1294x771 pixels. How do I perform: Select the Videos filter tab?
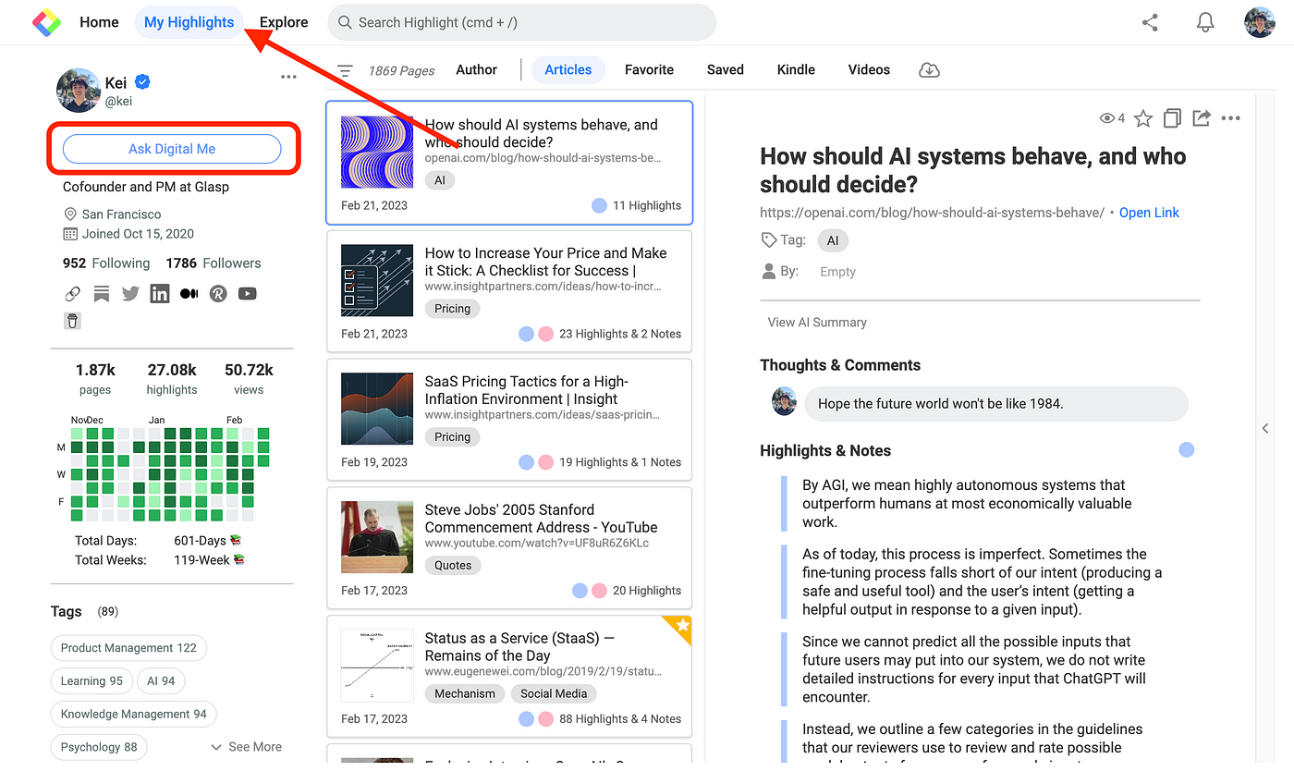pos(869,70)
